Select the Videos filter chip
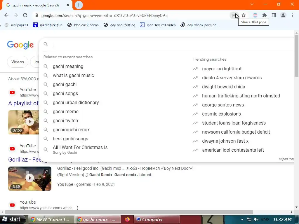The height and width of the screenshot is (224, 299). [18, 62]
